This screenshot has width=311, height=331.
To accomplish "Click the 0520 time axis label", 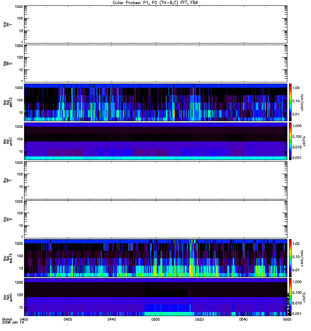I will click(x=199, y=319).
